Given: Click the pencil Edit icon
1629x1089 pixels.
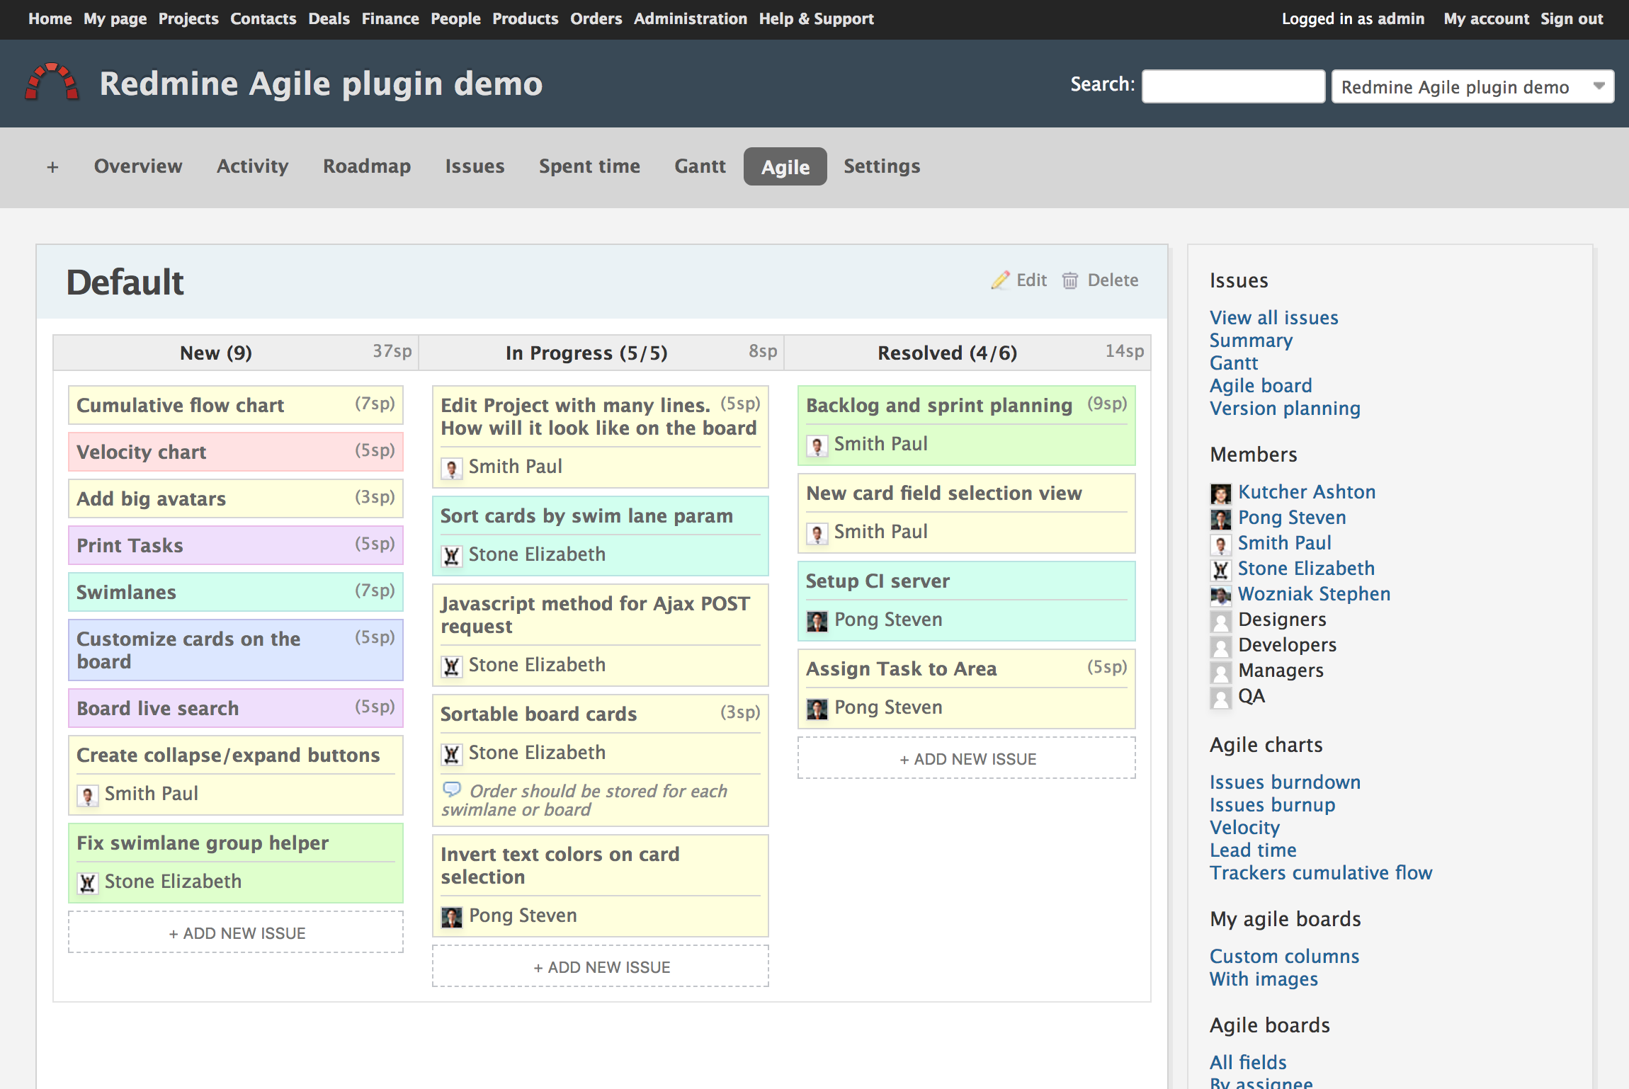Looking at the screenshot, I should 1000,280.
